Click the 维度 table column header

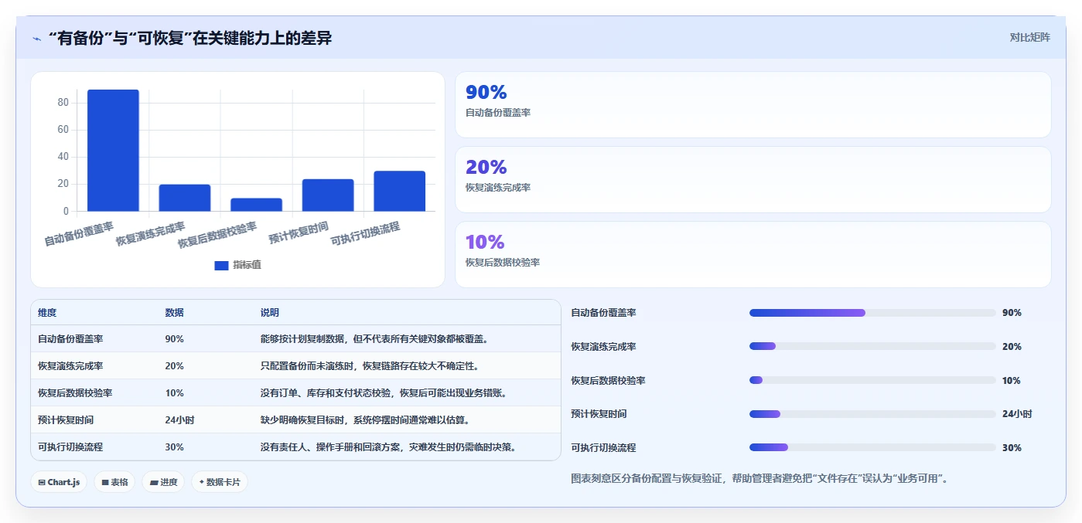47,313
